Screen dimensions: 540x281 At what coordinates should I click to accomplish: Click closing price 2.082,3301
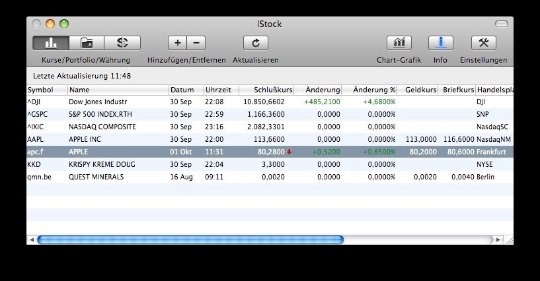coord(266,127)
